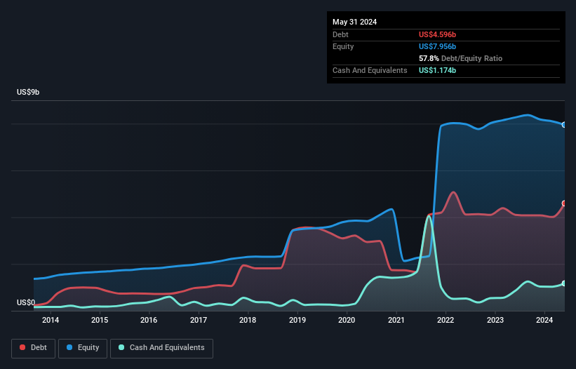
Task: Click the 2014 x-axis label
Action: coord(51,320)
